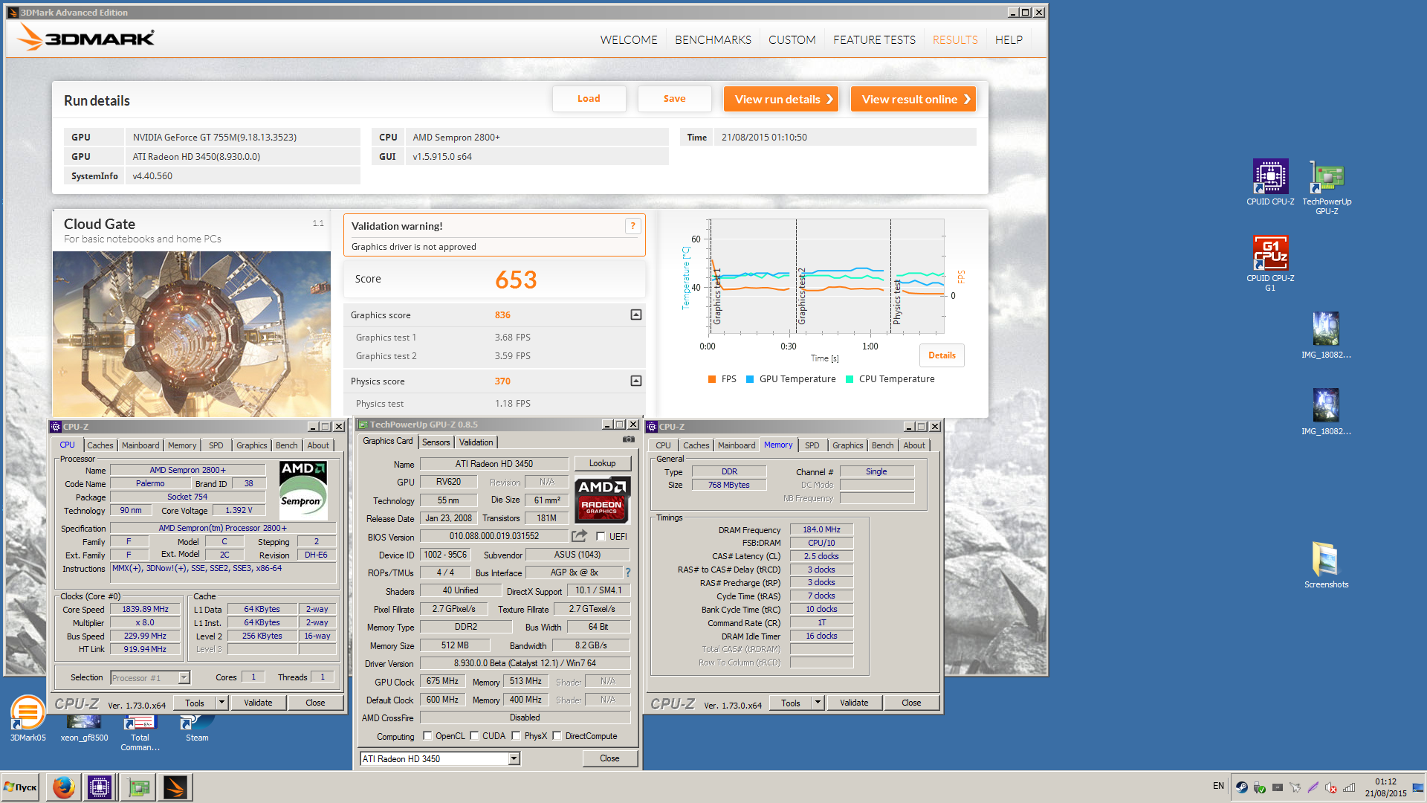
Task: Click the orange FPS legend swatch
Action: click(x=712, y=379)
